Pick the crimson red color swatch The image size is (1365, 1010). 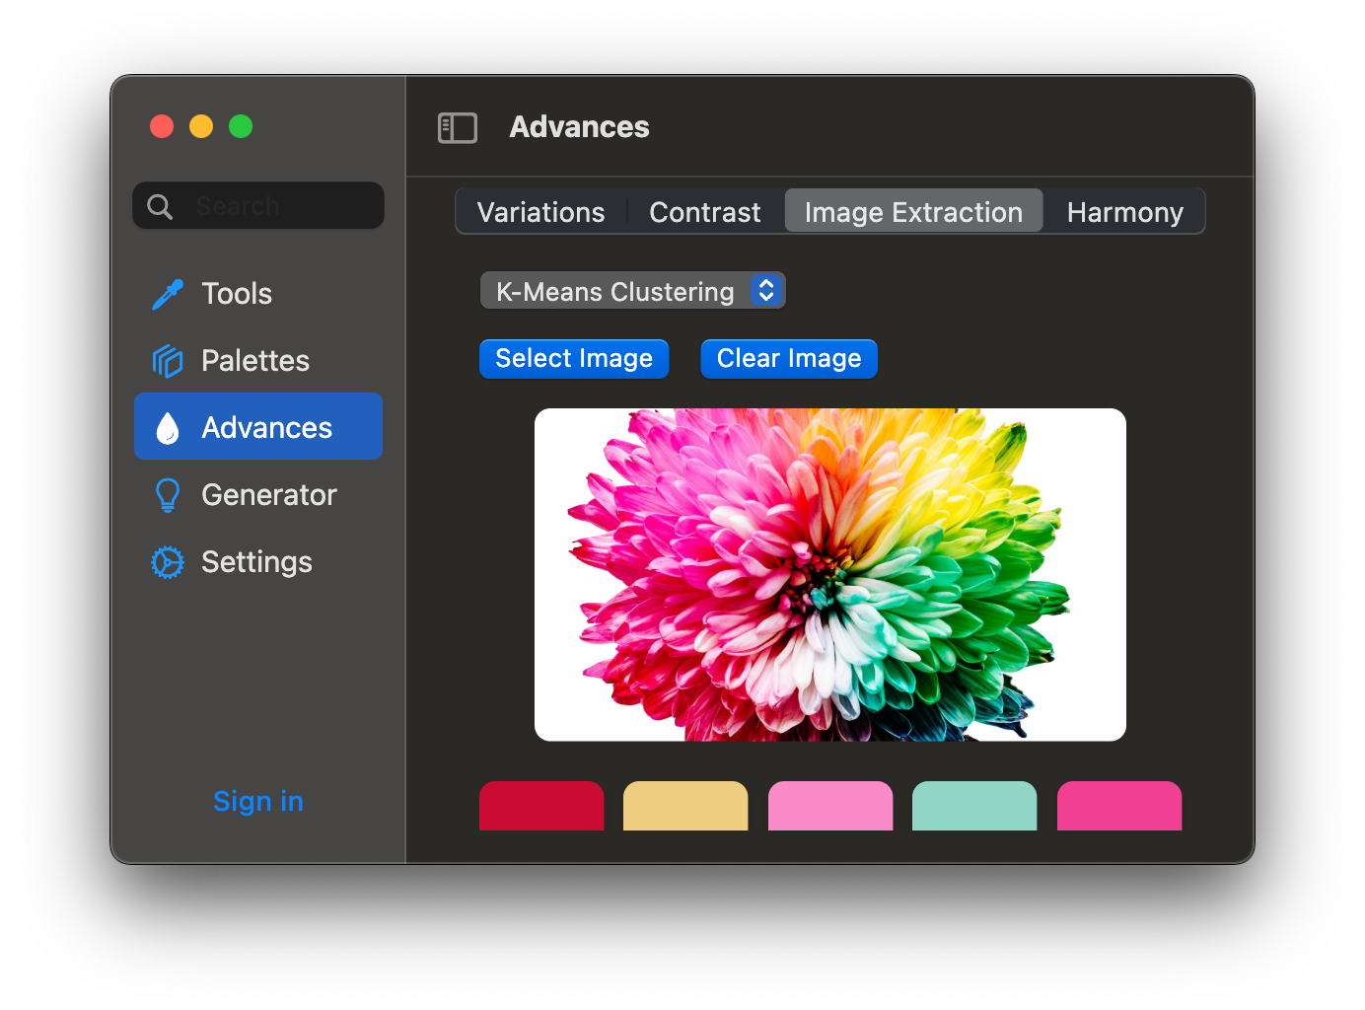[541, 806]
